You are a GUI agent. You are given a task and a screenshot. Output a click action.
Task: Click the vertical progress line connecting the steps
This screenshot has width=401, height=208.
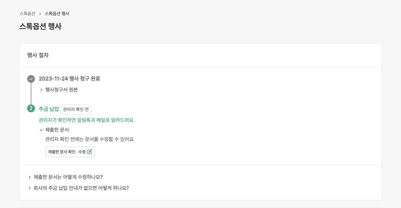[x=31, y=94]
